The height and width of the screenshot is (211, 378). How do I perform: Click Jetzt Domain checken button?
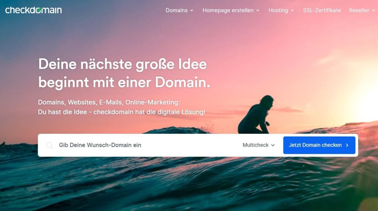coord(319,145)
